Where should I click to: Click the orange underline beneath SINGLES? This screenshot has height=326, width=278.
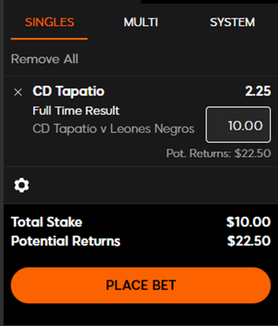(49, 39)
